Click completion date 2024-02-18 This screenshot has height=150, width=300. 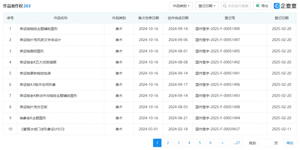[178, 129]
